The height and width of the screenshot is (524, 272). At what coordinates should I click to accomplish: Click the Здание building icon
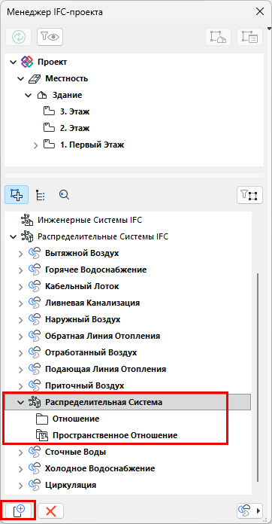click(x=42, y=96)
